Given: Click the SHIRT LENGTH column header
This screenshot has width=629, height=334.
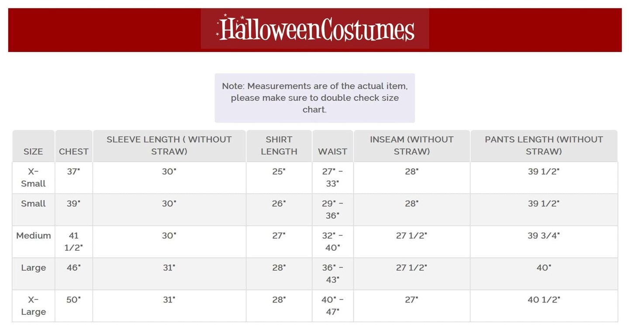Looking at the screenshot, I should coord(279,146).
